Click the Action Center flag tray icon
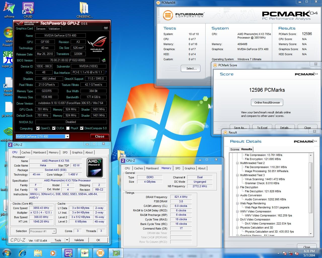322x258 pixels. pyautogui.click(x=285, y=253)
